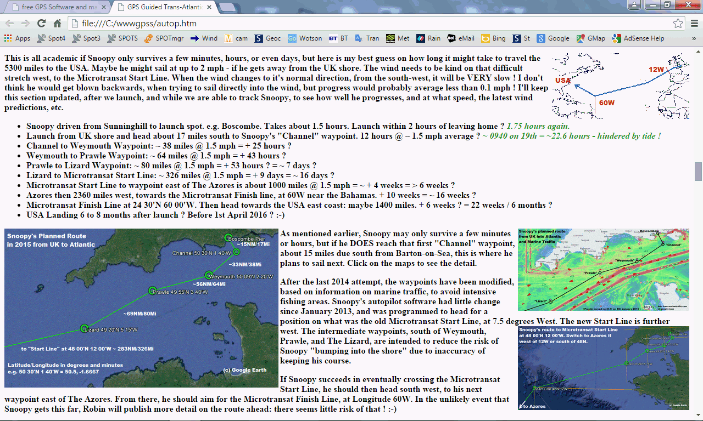Viewport: 703px width, 421px height.
Task: Expand the bookmarks overflow chevron
Action: pos(694,38)
